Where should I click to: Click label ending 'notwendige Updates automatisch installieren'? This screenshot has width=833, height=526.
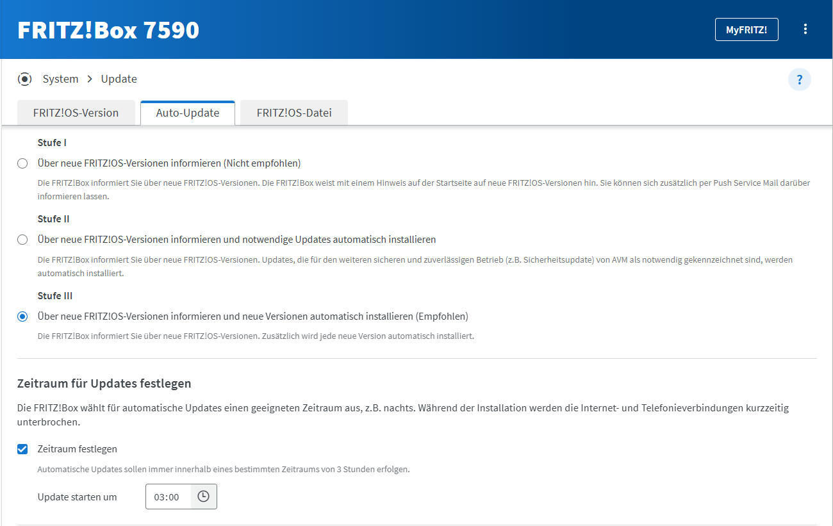click(237, 240)
